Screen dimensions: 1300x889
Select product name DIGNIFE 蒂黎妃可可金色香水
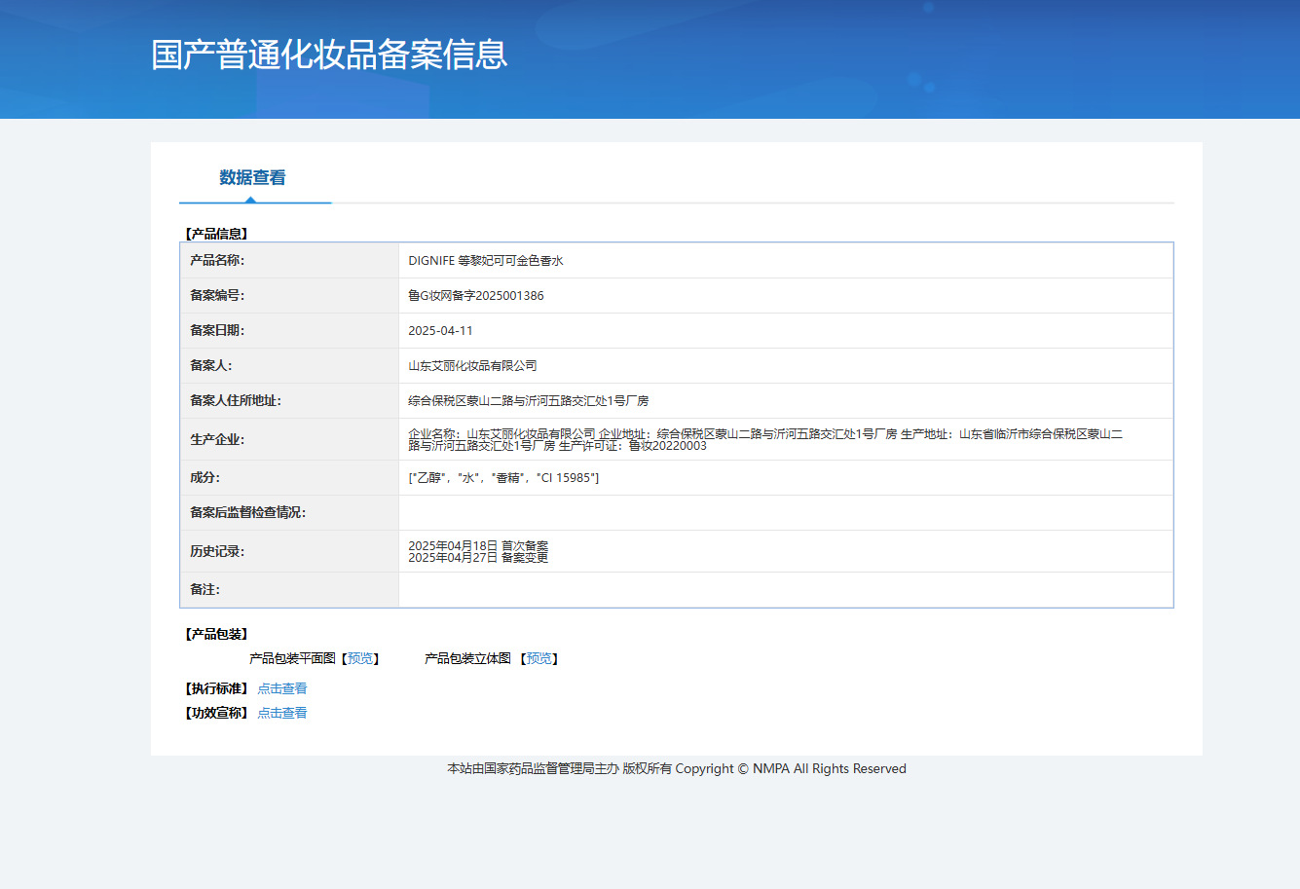(486, 261)
